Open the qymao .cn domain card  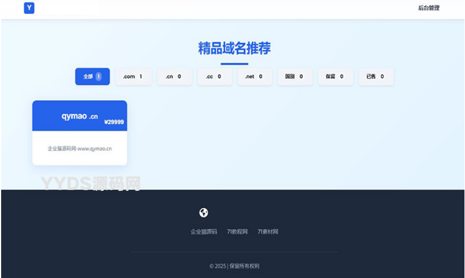pos(79,132)
